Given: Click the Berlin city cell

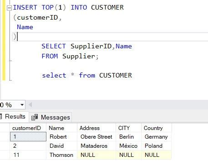Looking at the screenshot, I should click(128, 137).
